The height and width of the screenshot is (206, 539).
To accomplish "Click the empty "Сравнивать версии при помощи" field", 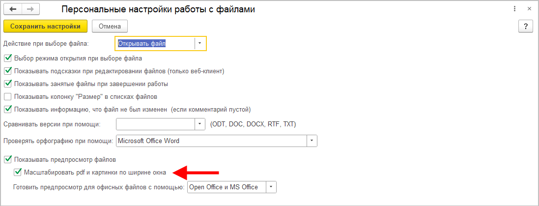I will pos(155,124).
